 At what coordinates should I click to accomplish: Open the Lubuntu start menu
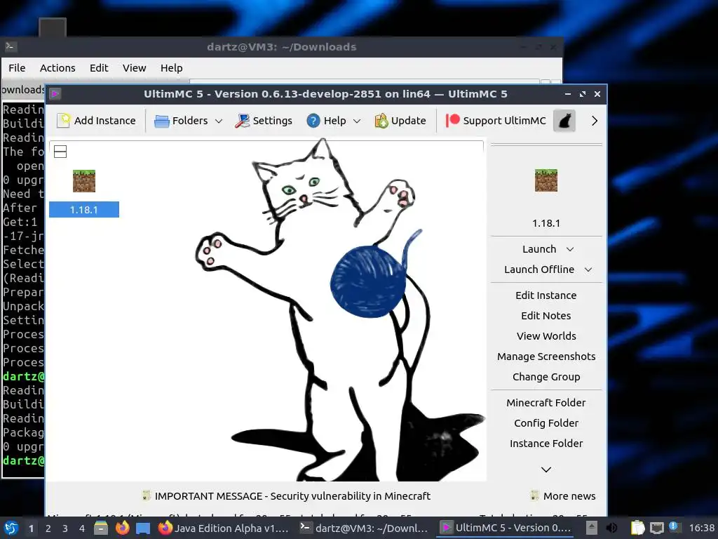tap(11, 528)
